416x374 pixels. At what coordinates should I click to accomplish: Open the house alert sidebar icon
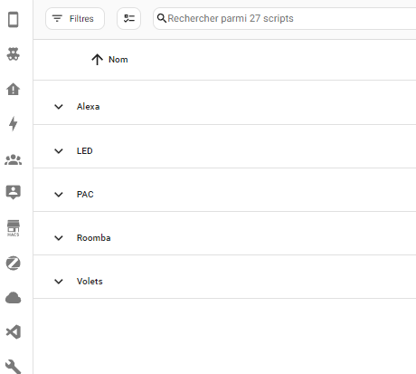[14, 89]
